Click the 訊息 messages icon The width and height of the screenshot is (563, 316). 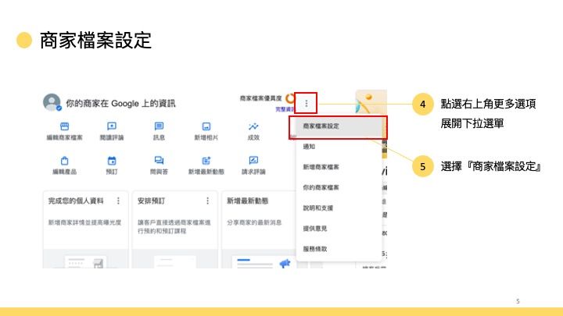[159, 126]
